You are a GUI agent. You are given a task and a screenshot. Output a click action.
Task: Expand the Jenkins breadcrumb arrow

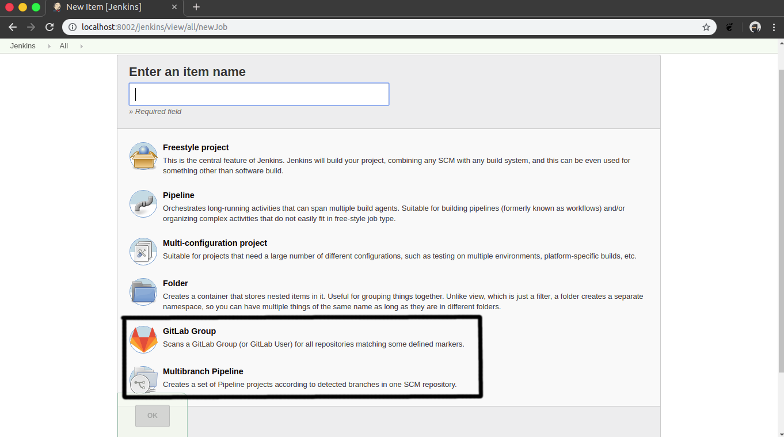point(49,46)
